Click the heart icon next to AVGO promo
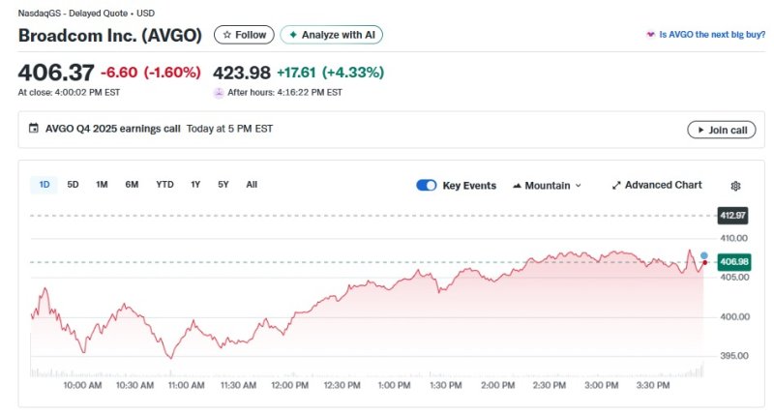Image resolution: width=774 pixels, height=415 pixels. [650, 34]
